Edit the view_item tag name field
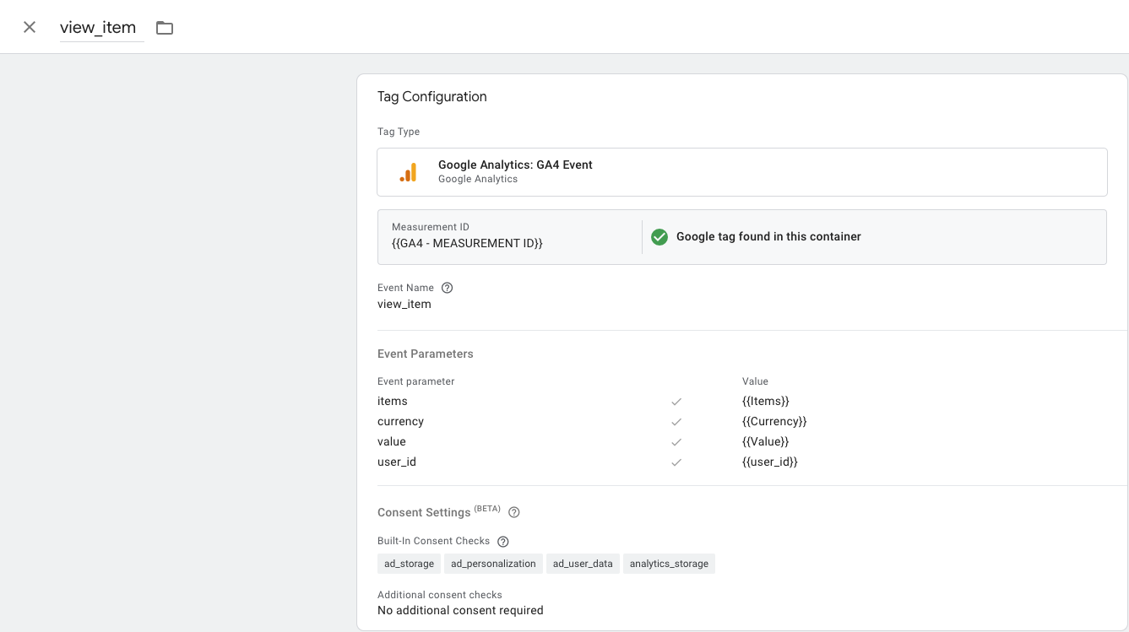The width and height of the screenshot is (1129, 632). 98,28
